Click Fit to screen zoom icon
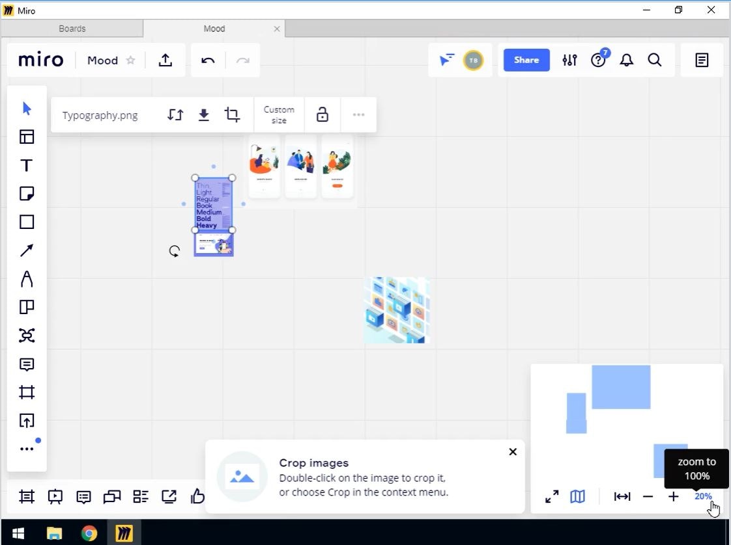Screen dimensions: 731x545 (622, 497)
